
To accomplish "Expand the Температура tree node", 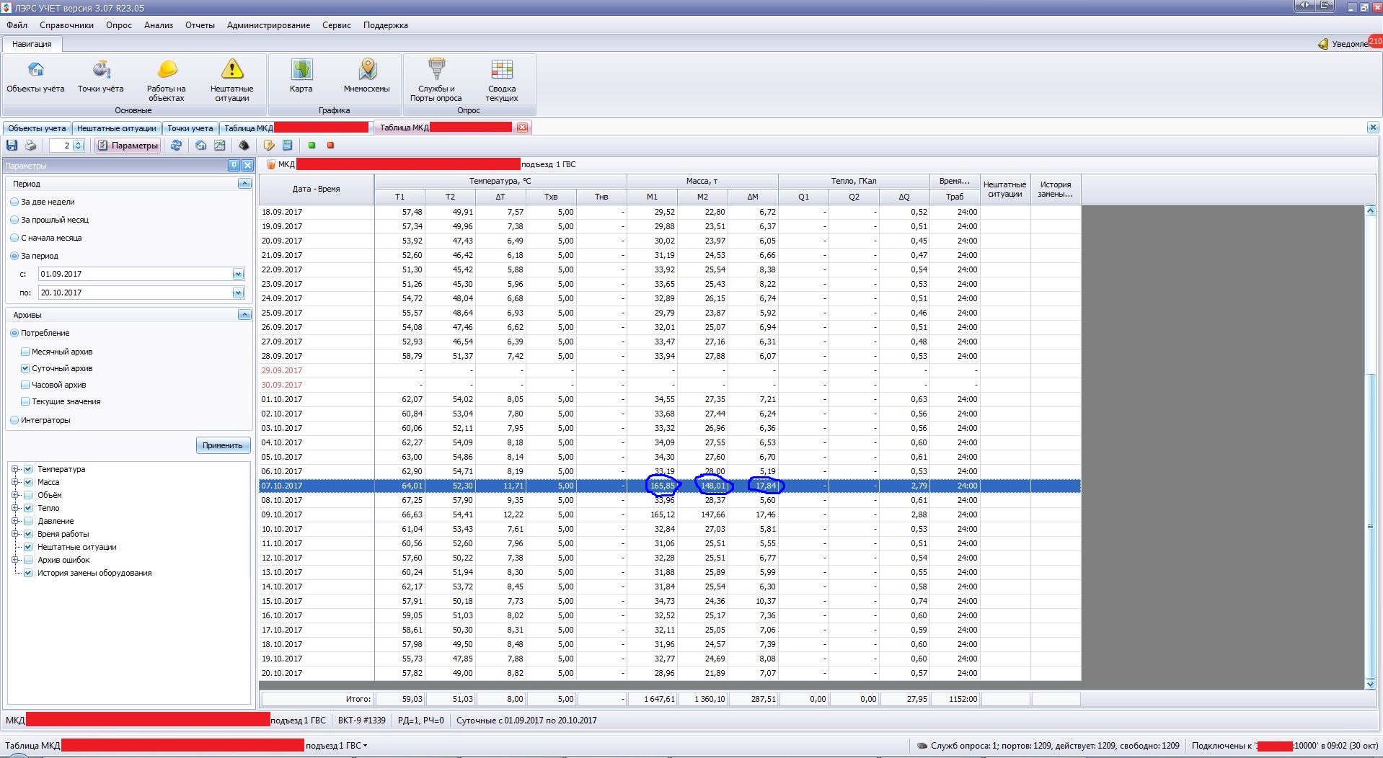I will click(x=15, y=469).
